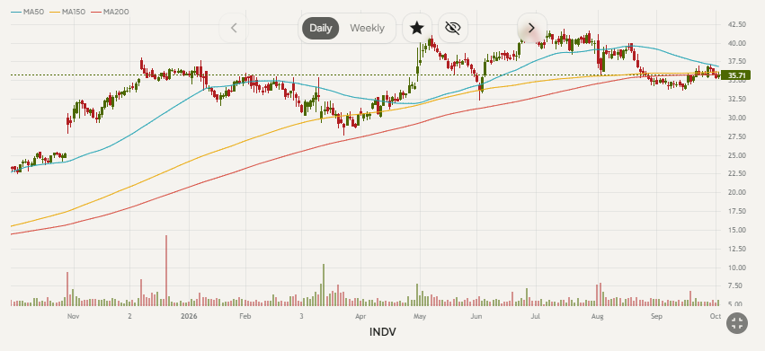The image size is (765, 351).
Task: Click the Sep label on the time axis
Action: coord(656,316)
